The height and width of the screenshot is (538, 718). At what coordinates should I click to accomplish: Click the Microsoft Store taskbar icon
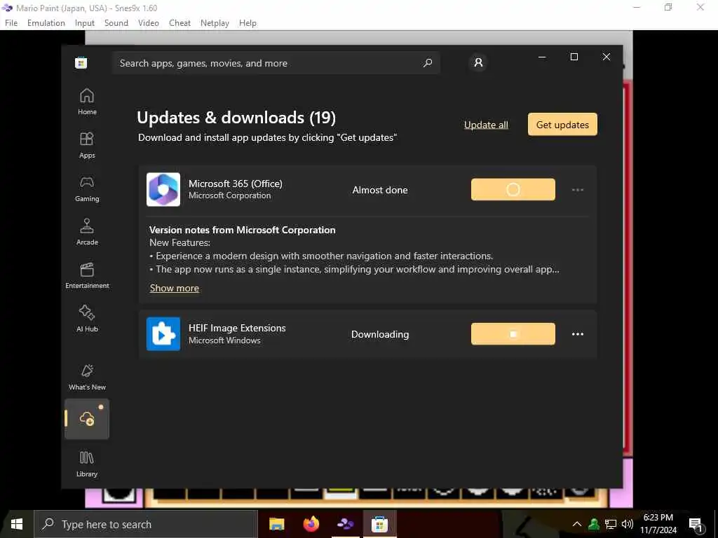[379, 524]
